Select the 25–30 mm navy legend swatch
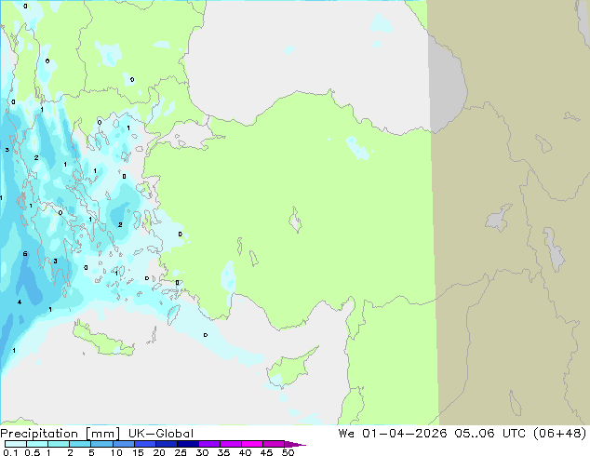The width and height of the screenshot is (590, 456). point(188,444)
